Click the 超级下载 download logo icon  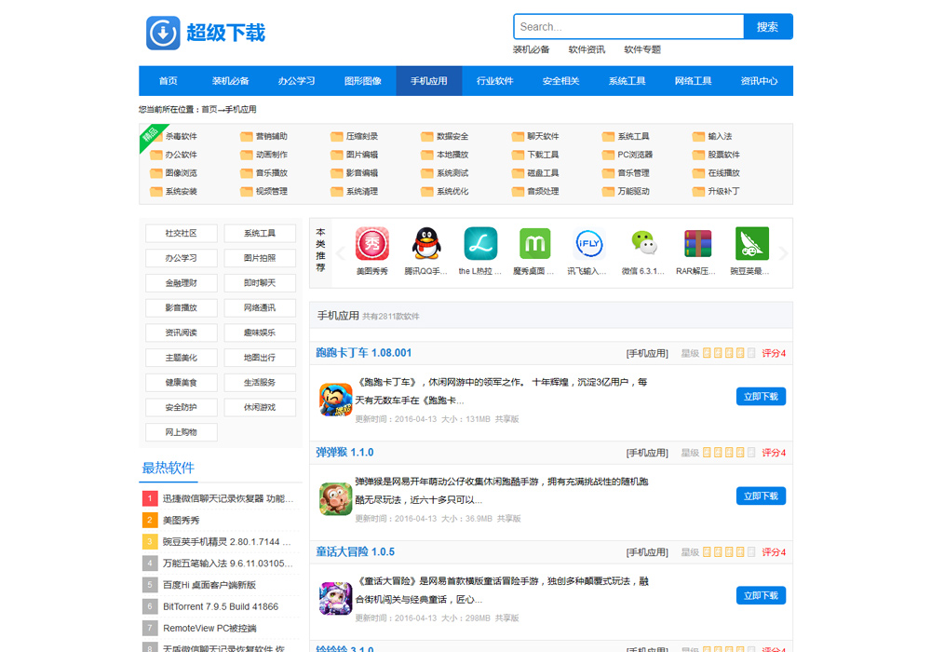click(163, 33)
